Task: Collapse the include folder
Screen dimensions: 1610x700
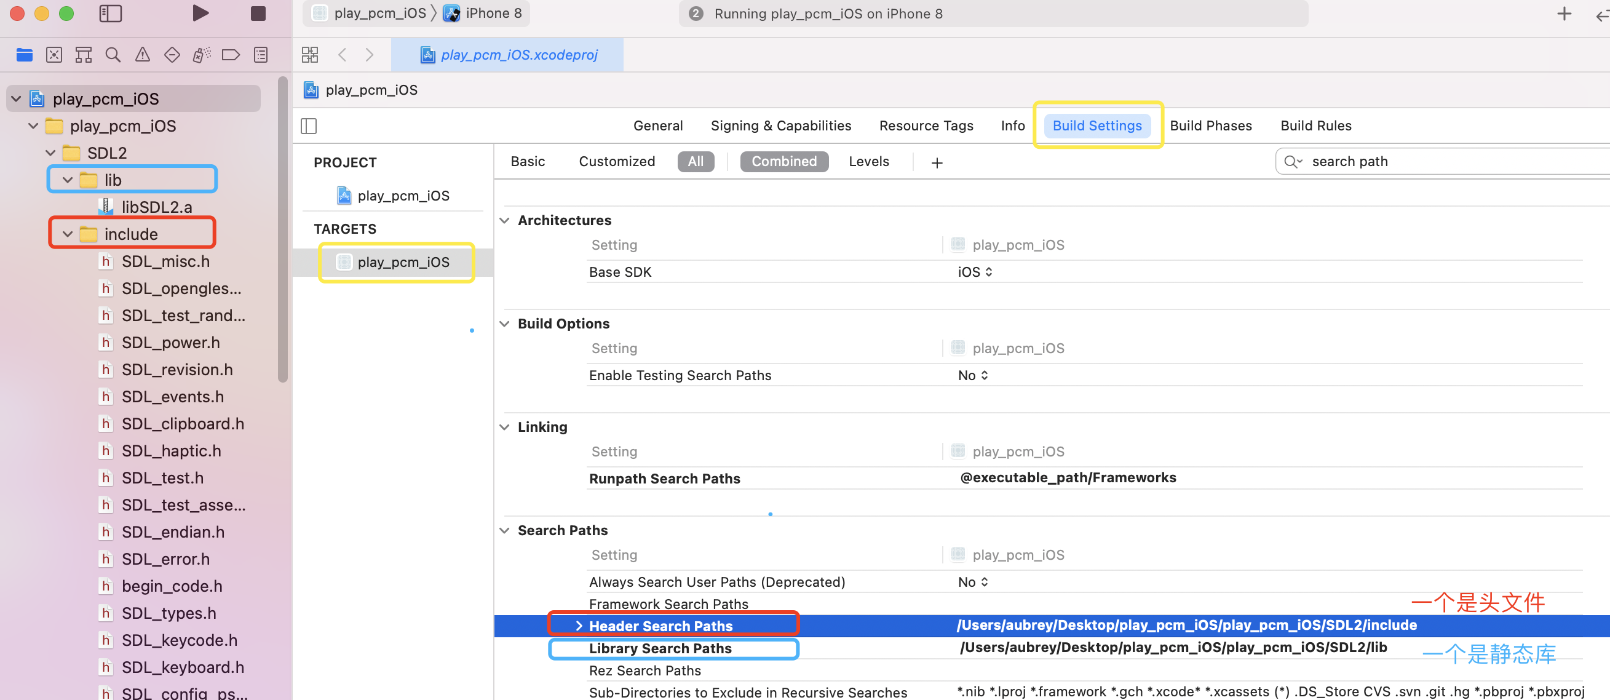Action: [68, 234]
